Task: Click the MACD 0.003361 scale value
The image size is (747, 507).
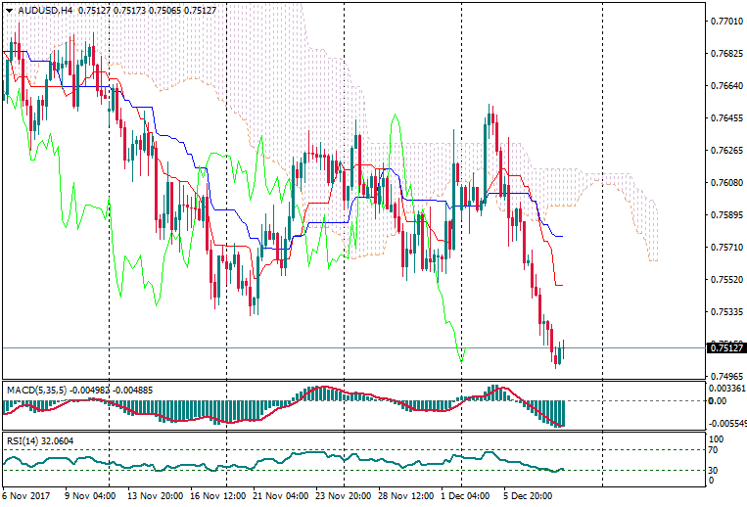Action: [726, 388]
